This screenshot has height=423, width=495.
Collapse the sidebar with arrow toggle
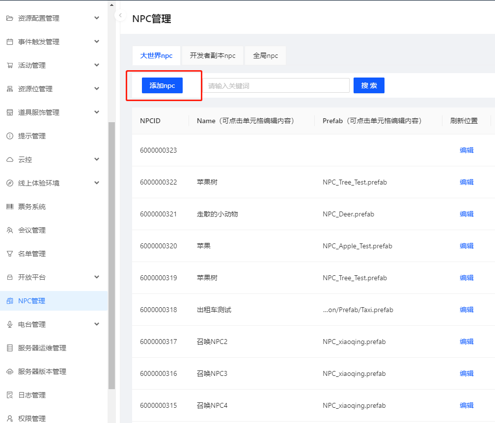pyautogui.click(x=120, y=16)
